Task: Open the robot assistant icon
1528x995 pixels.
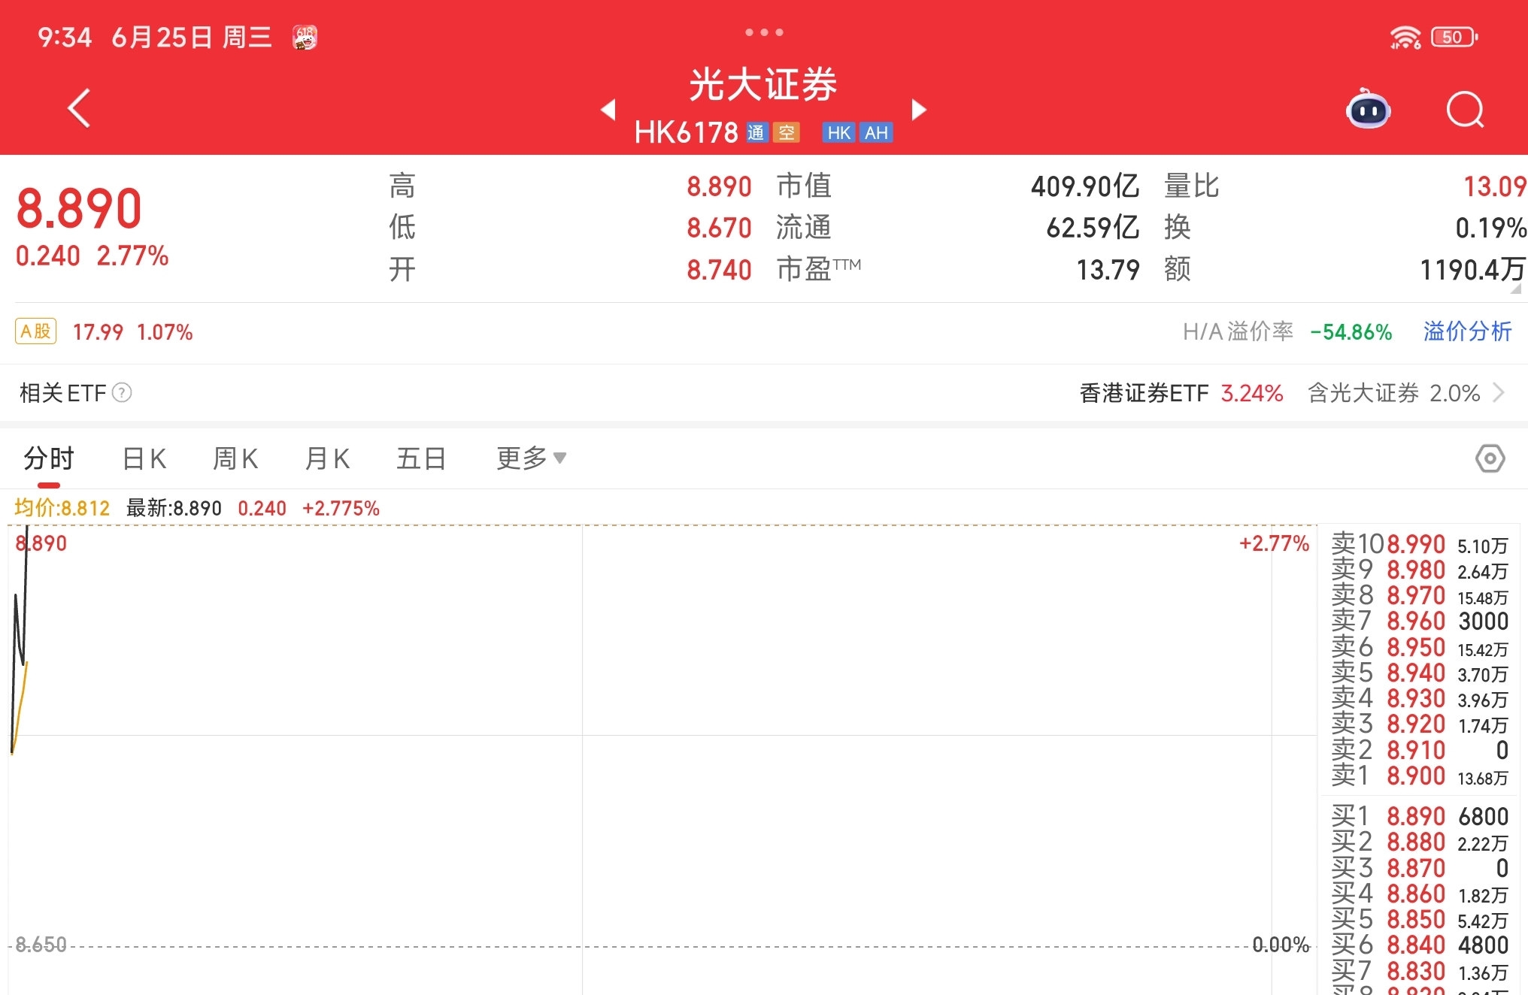Action: [x=1368, y=110]
